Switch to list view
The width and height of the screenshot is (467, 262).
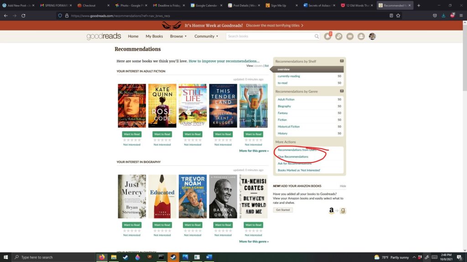pos(267,65)
